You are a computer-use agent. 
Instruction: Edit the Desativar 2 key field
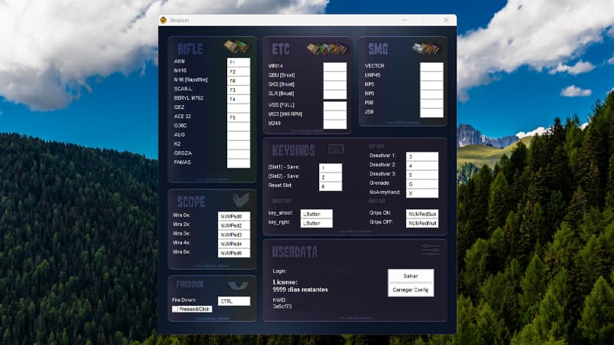[422, 166]
